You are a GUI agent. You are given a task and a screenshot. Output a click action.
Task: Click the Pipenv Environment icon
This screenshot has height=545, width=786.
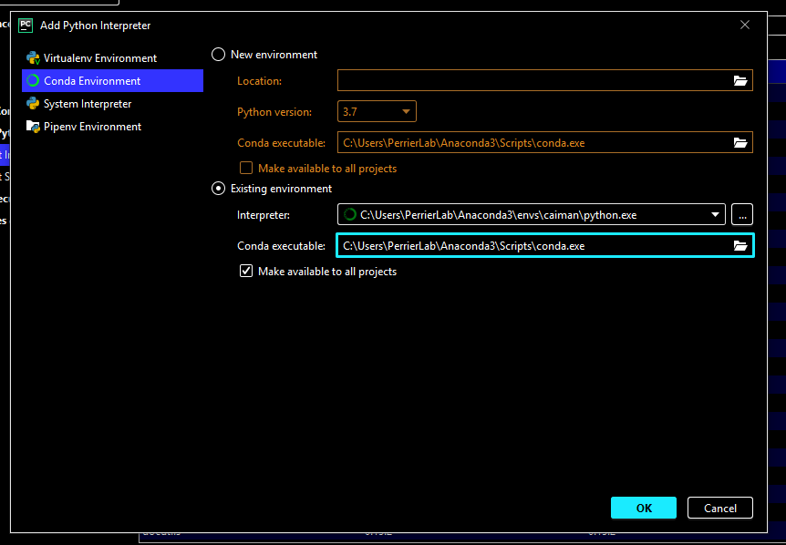pyautogui.click(x=34, y=126)
